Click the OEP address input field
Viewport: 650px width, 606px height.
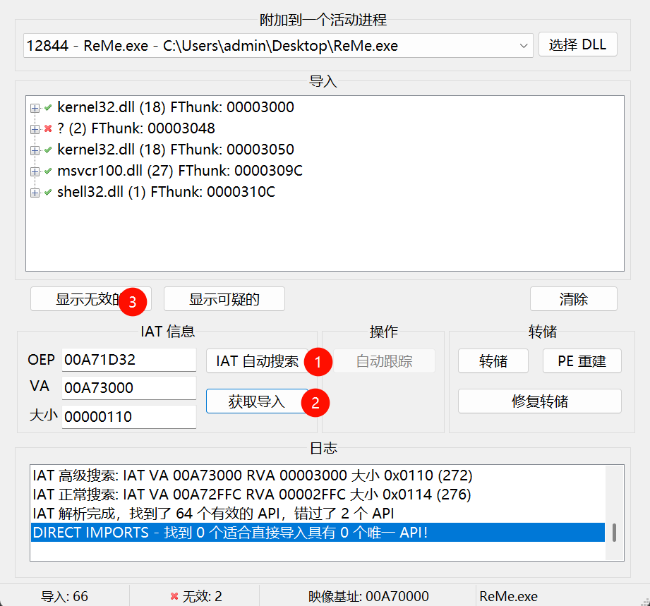128,360
